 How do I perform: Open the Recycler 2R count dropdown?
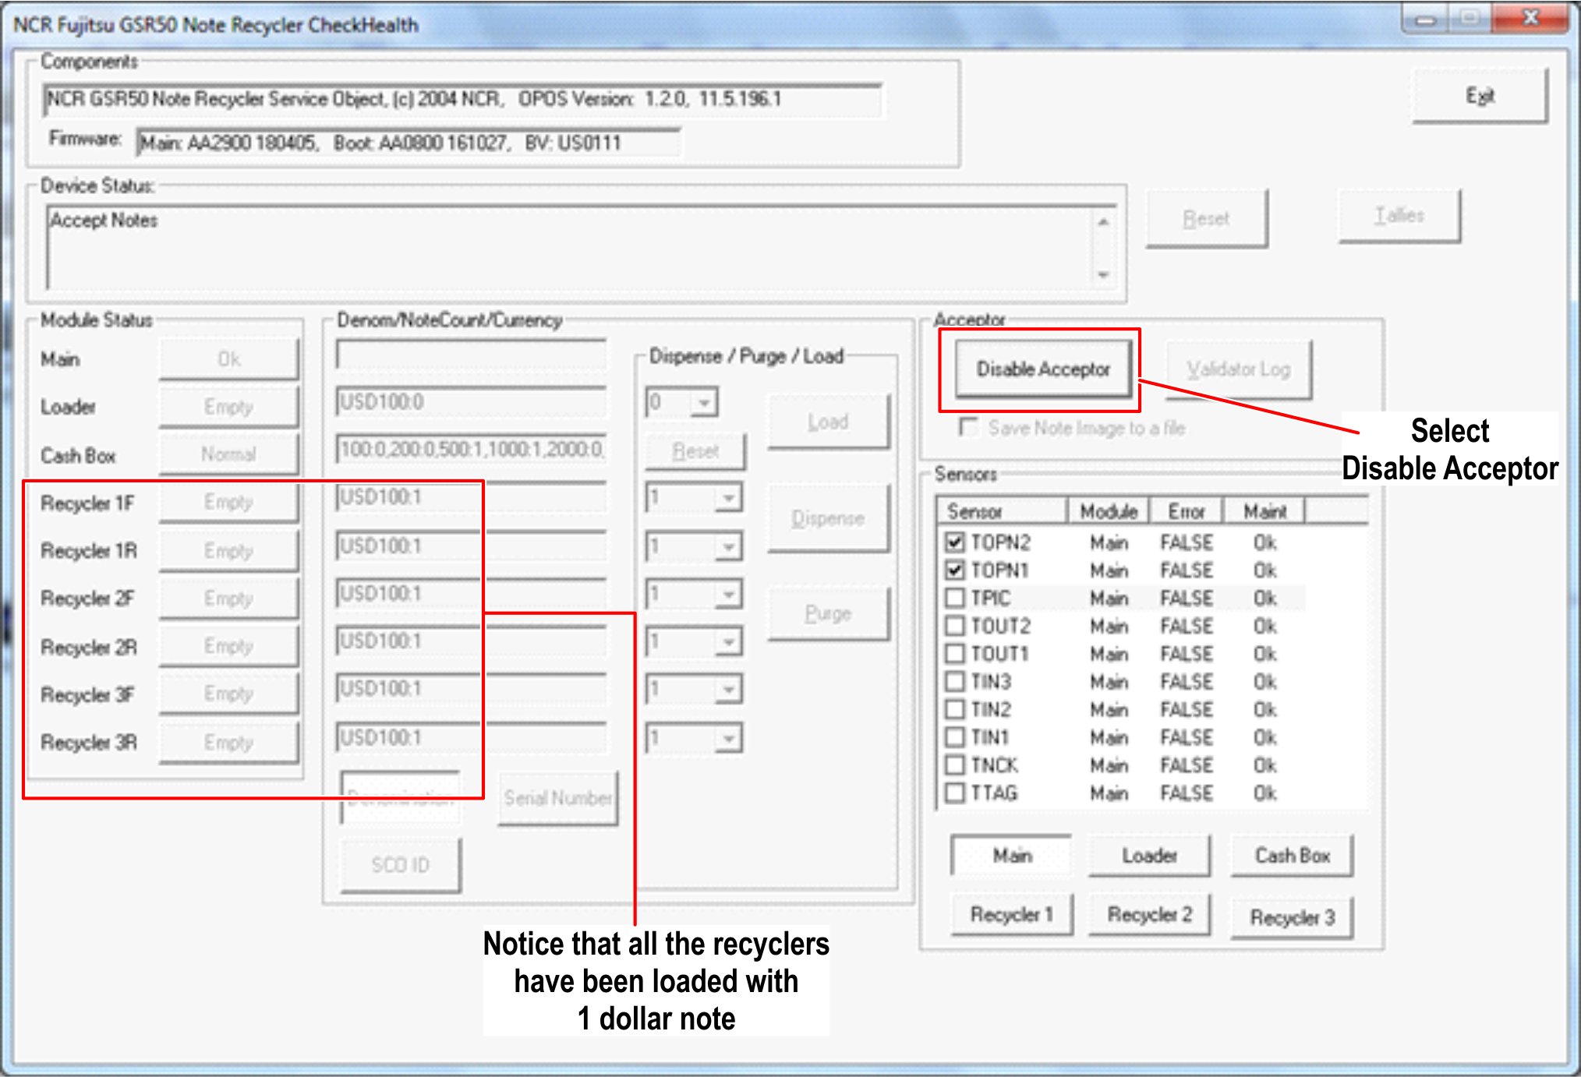coord(728,642)
